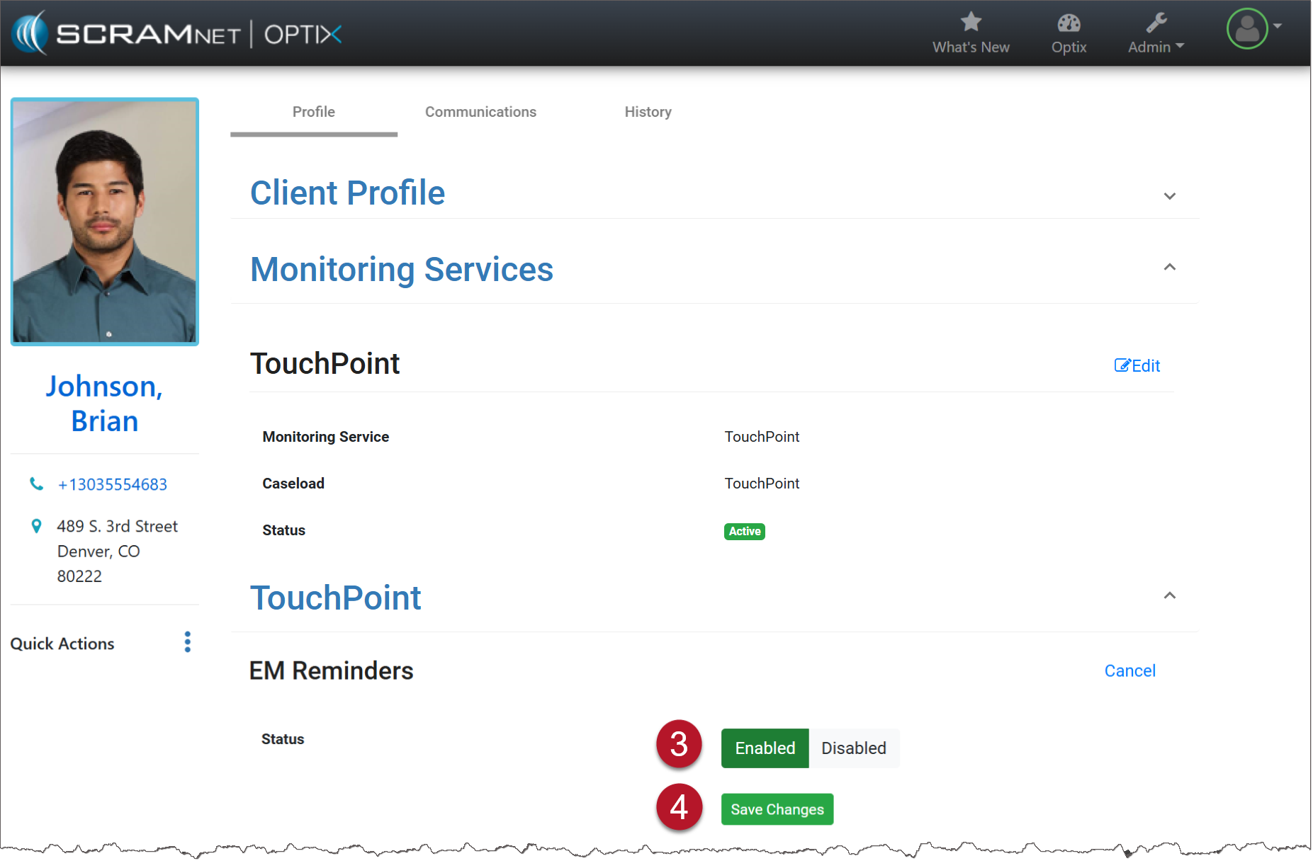Open the History tab
1313x868 pixels.
point(648,112)
